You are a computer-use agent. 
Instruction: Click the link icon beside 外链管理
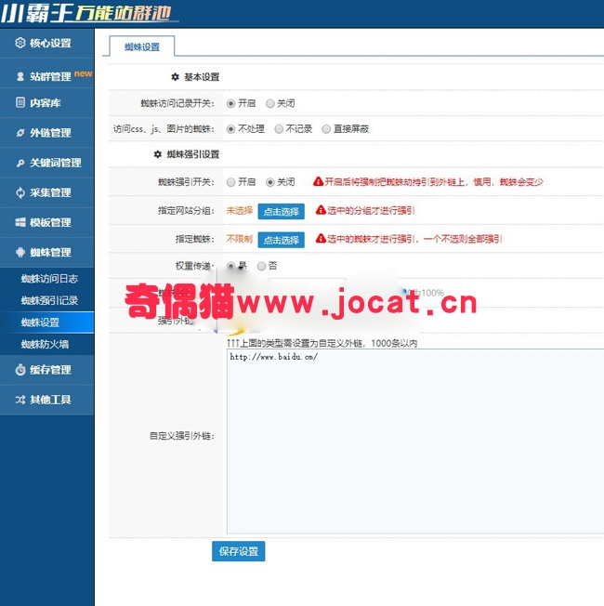[20, 133]
